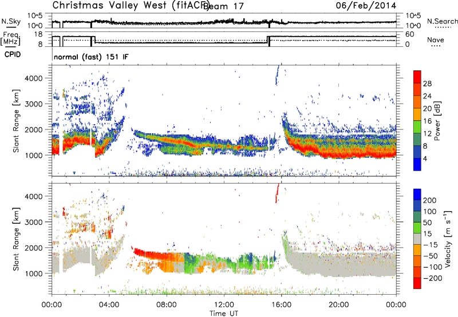
Task: Click the 'Power [dB]' colorbar title
Action: tap(437, 121)
